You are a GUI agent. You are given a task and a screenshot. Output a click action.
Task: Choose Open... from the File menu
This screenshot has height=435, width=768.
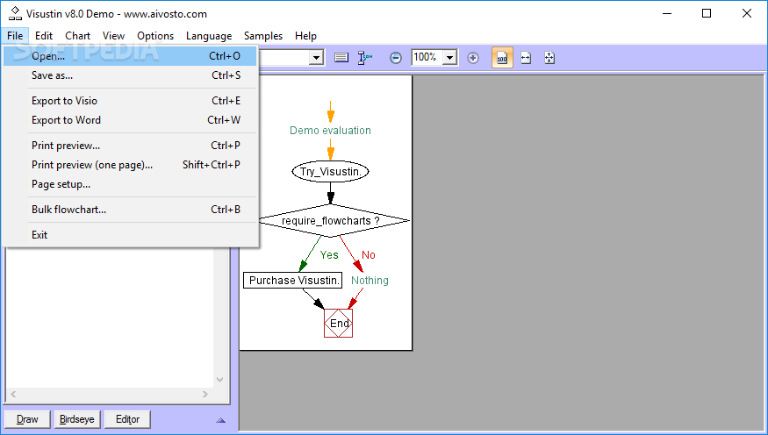point(130,56)
